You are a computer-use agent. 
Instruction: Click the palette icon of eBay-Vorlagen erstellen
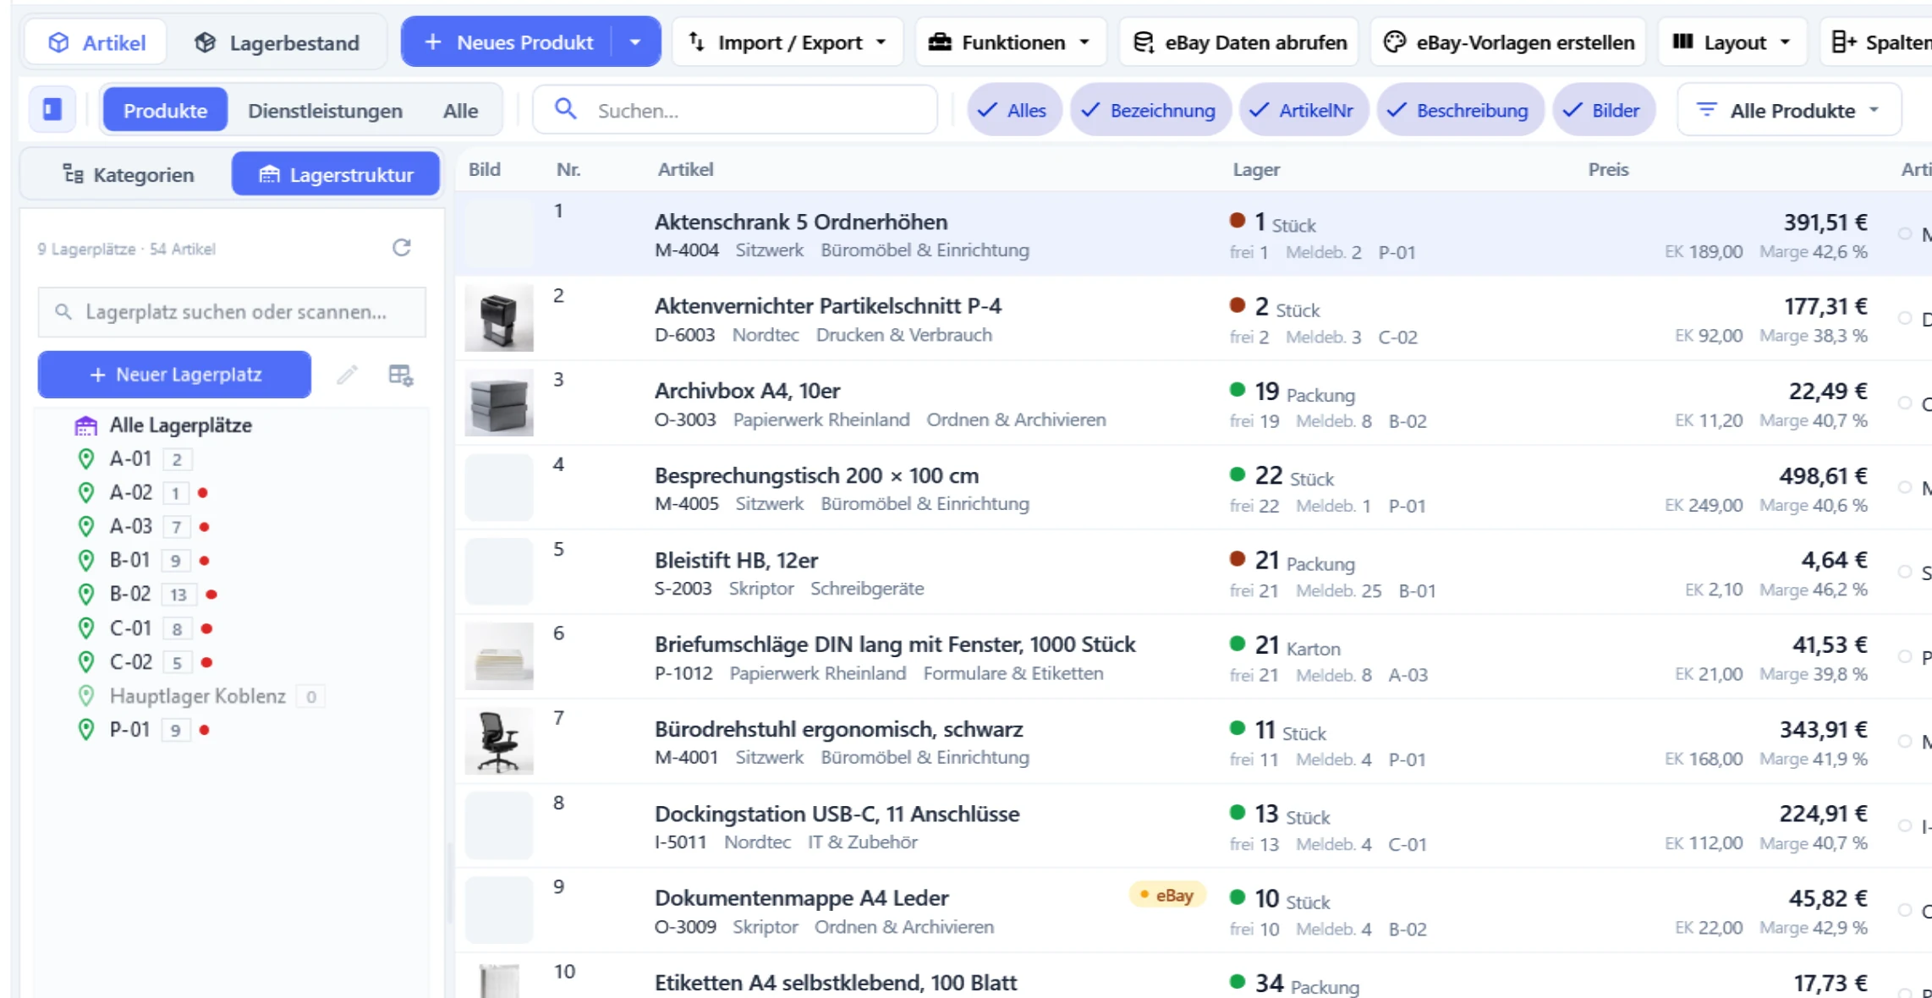tap(1394, 41)
